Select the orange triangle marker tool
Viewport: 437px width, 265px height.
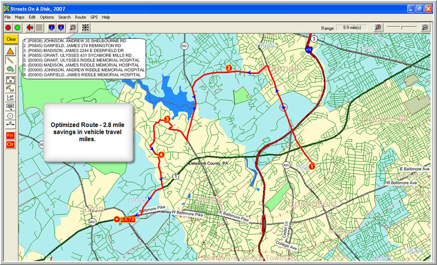[x=10, y=51]
